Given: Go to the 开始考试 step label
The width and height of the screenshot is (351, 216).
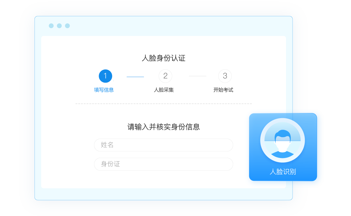Looking at the screenshot, I should tap(223, 90).
